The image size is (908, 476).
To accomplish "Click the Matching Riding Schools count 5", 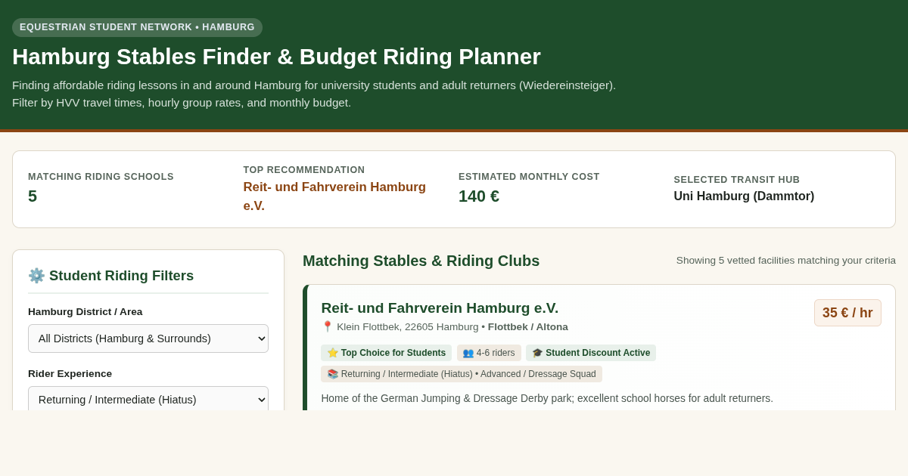I will coord(33,196).
